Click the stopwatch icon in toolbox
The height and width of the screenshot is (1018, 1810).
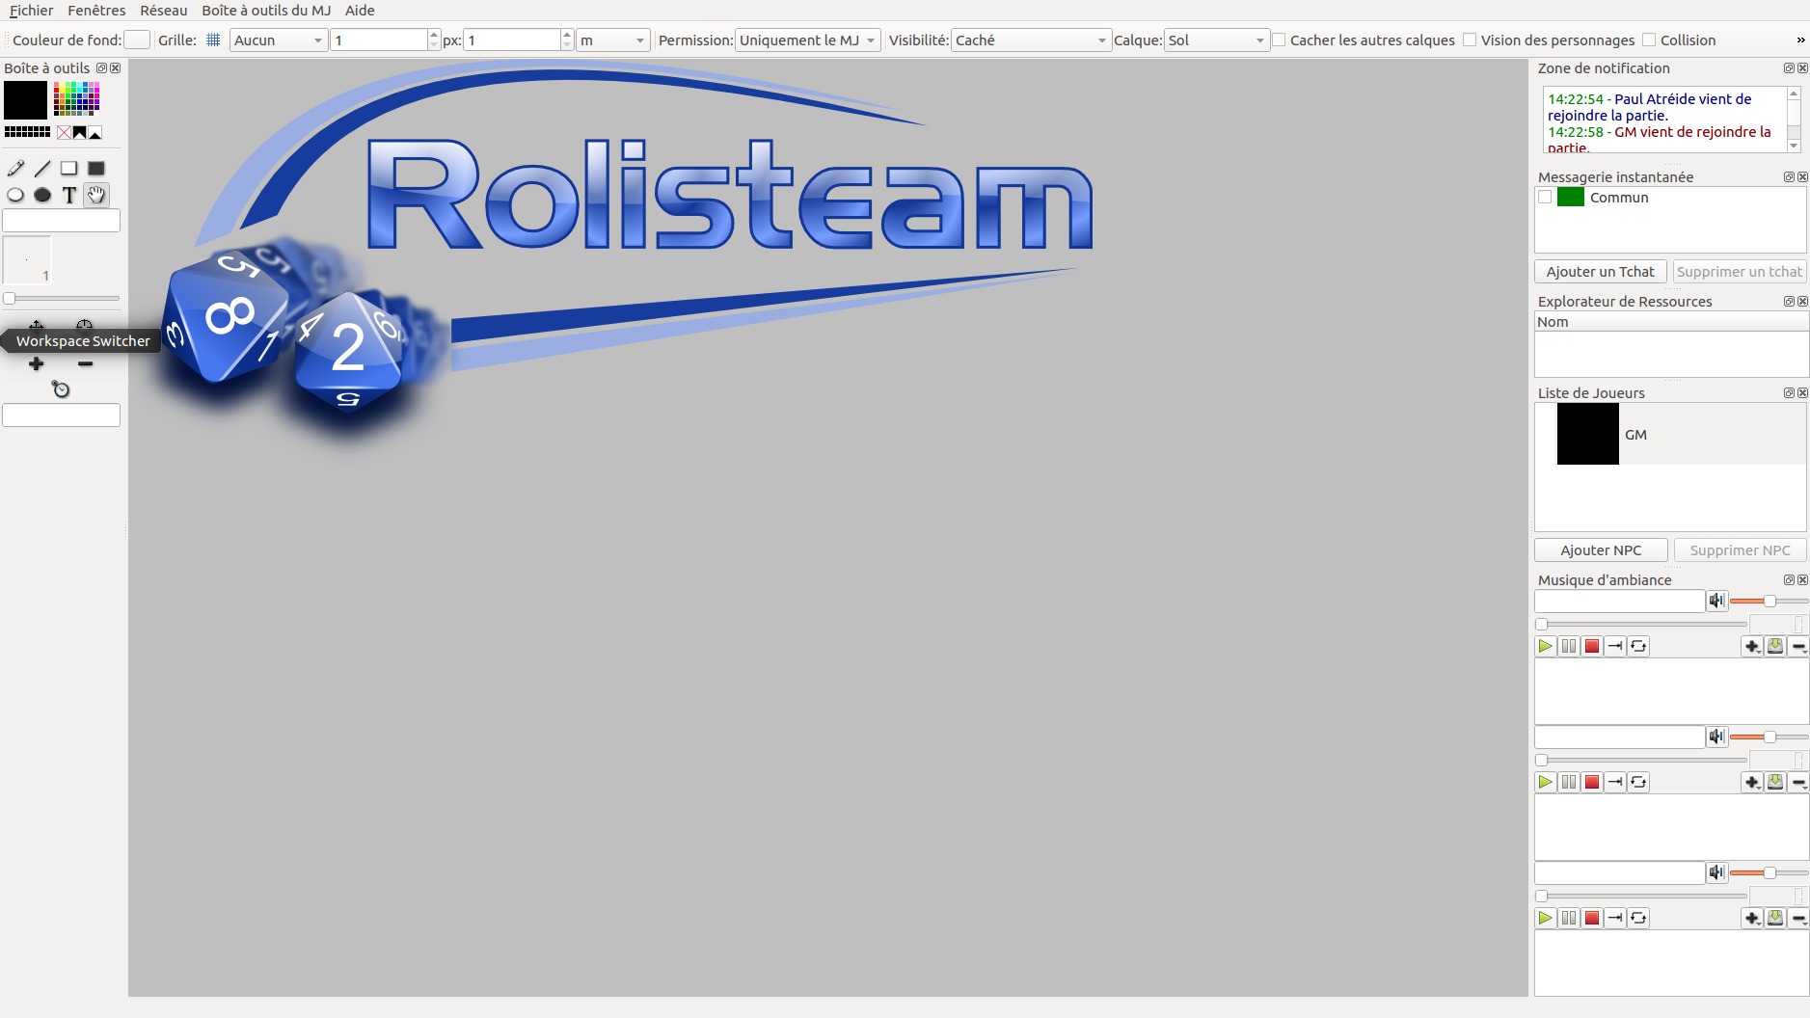tap(61, 389)
